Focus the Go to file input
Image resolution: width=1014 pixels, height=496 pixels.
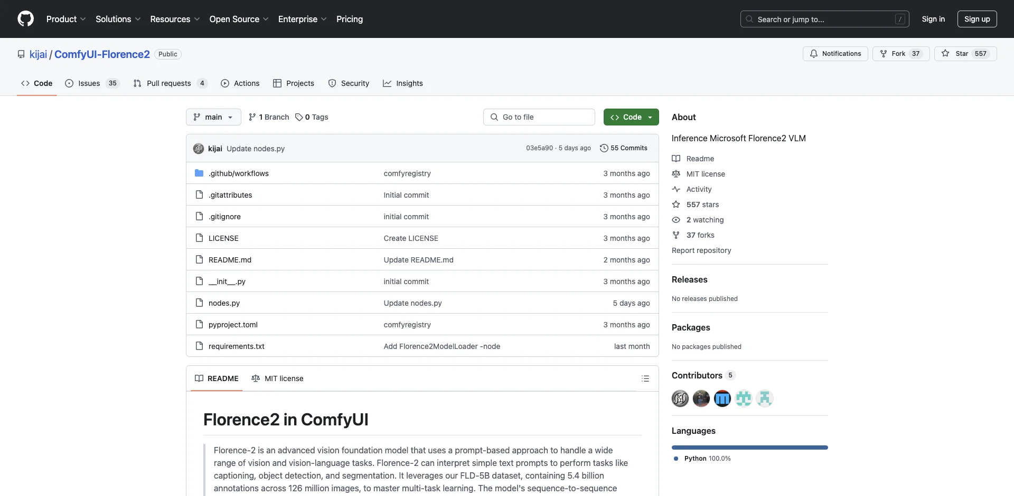(x=539, y=117)
